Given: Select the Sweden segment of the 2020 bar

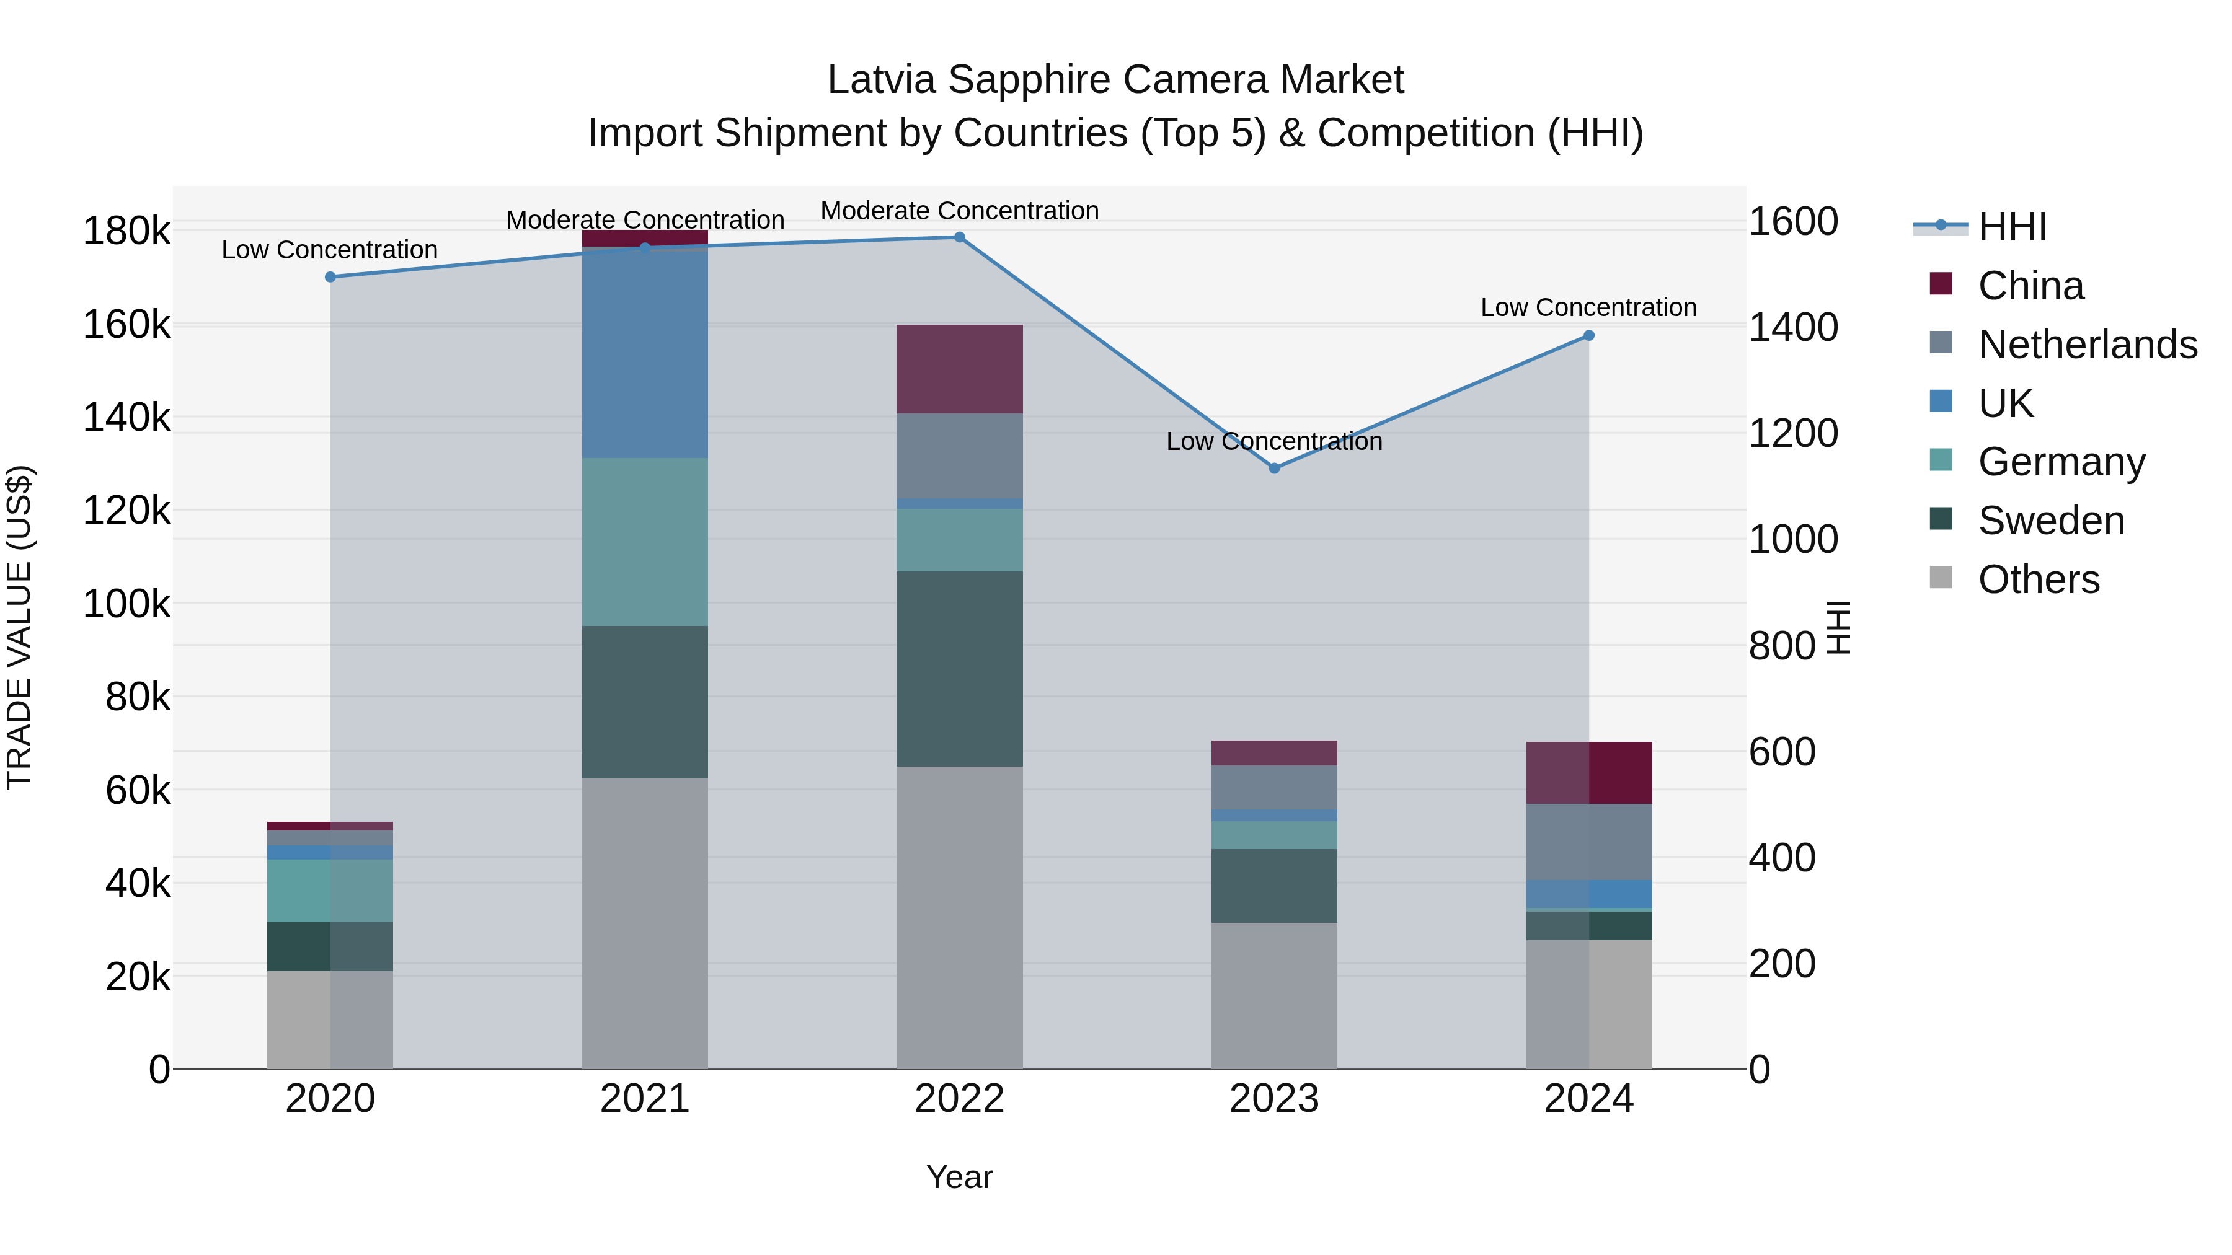Looking at the screenshot, I should point(330,946).
